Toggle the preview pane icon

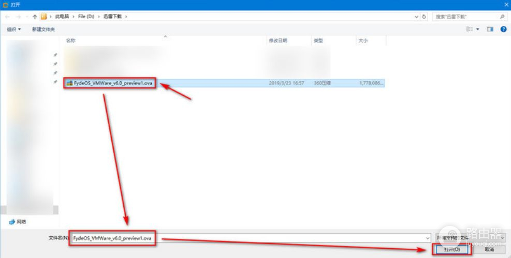point(490,29)
